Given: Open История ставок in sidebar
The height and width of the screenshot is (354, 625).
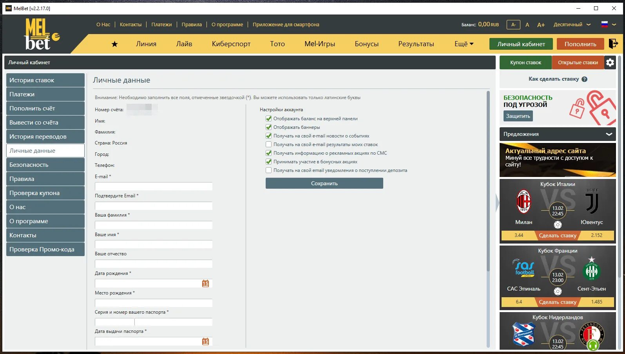Looking at the screenshot, I should 45,80.
